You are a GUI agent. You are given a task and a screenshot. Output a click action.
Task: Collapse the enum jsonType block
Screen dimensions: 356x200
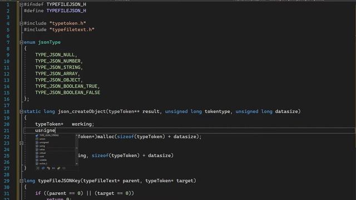[21, 42]
